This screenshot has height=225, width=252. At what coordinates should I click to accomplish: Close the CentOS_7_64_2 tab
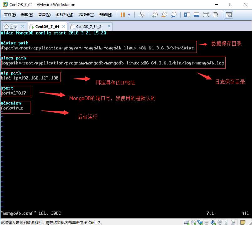109,26
